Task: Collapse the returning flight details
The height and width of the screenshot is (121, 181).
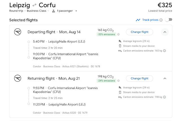Action: pyautogui.click(x=165, y=78)
